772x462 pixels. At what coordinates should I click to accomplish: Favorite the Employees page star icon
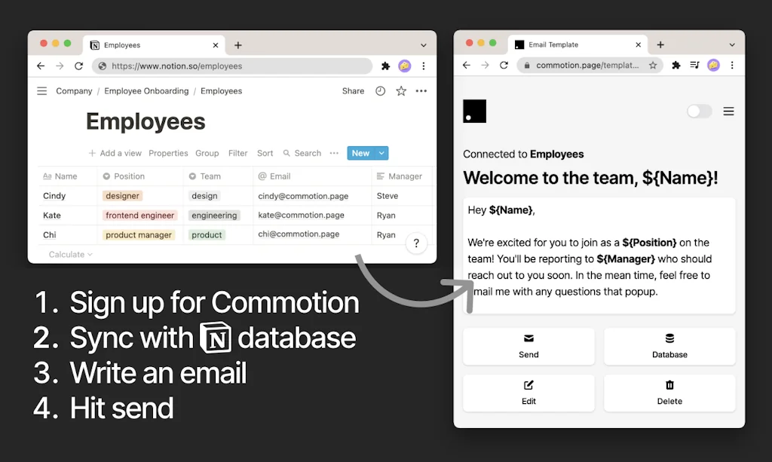[x=400, y=90]
